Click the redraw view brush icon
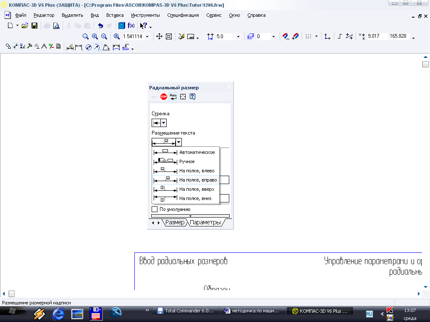 pos(181,36)
